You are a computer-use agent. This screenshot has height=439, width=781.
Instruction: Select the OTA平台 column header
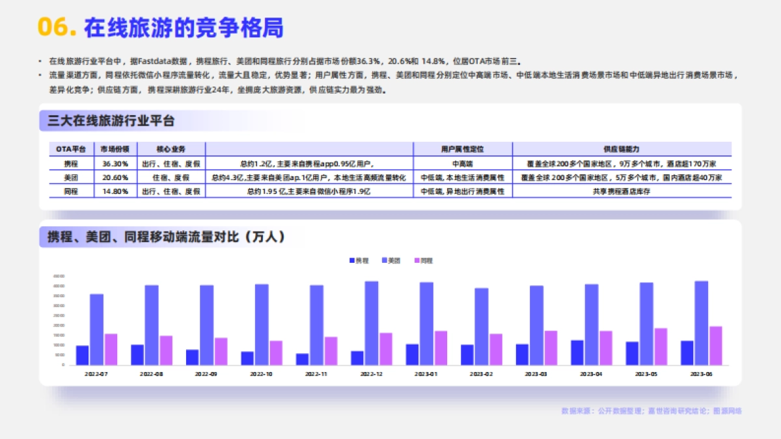72,147
